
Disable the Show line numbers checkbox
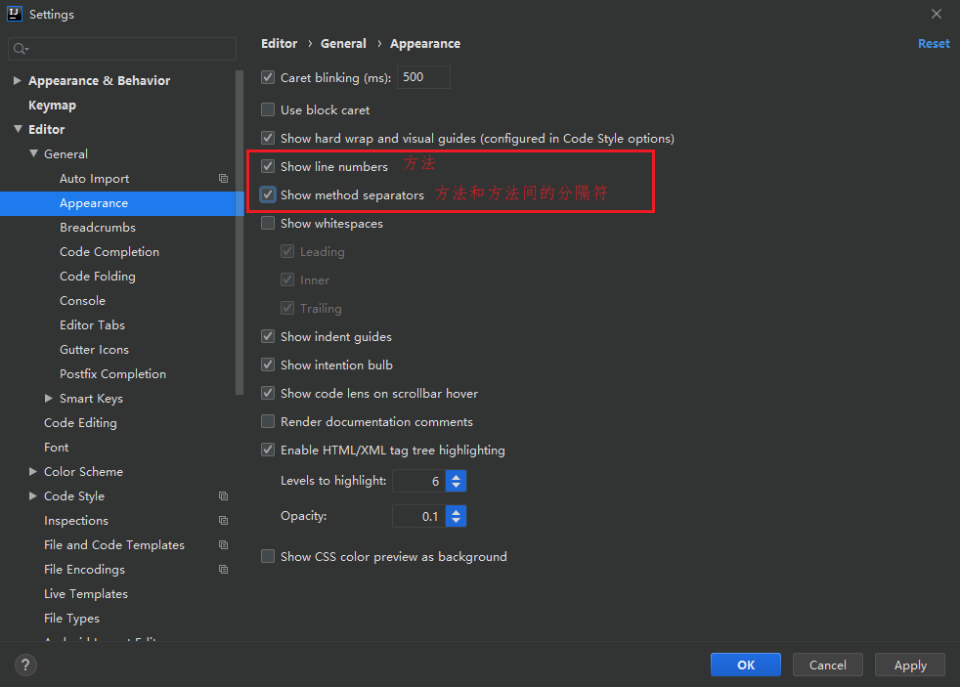[x=268, y=167]
